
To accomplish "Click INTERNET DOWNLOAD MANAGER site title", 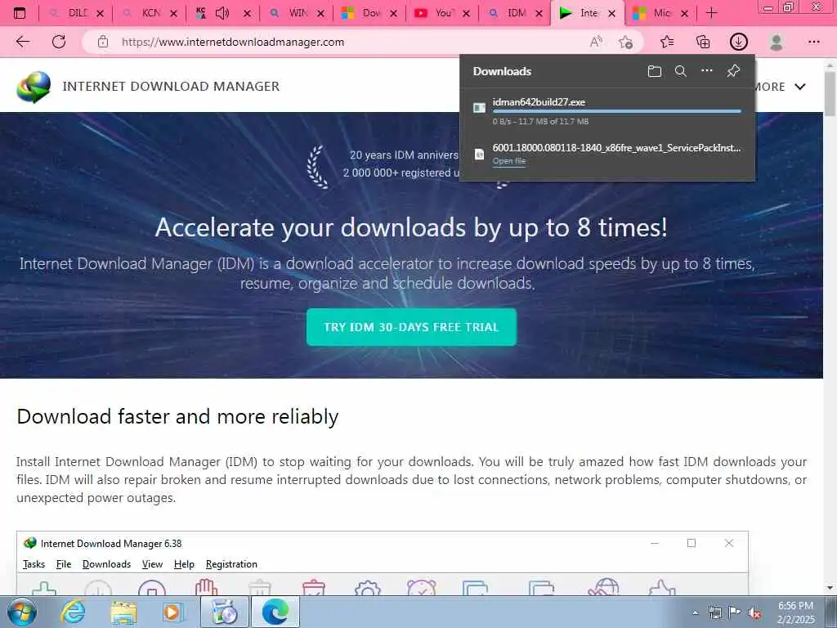I will point(171,87).
